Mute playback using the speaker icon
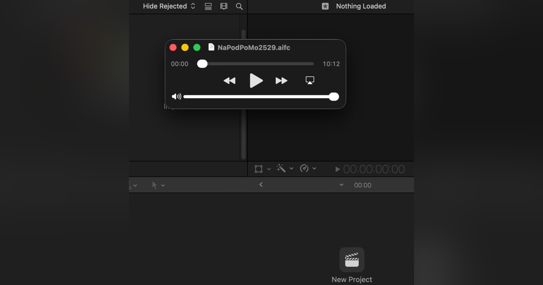 click(176, 96)
